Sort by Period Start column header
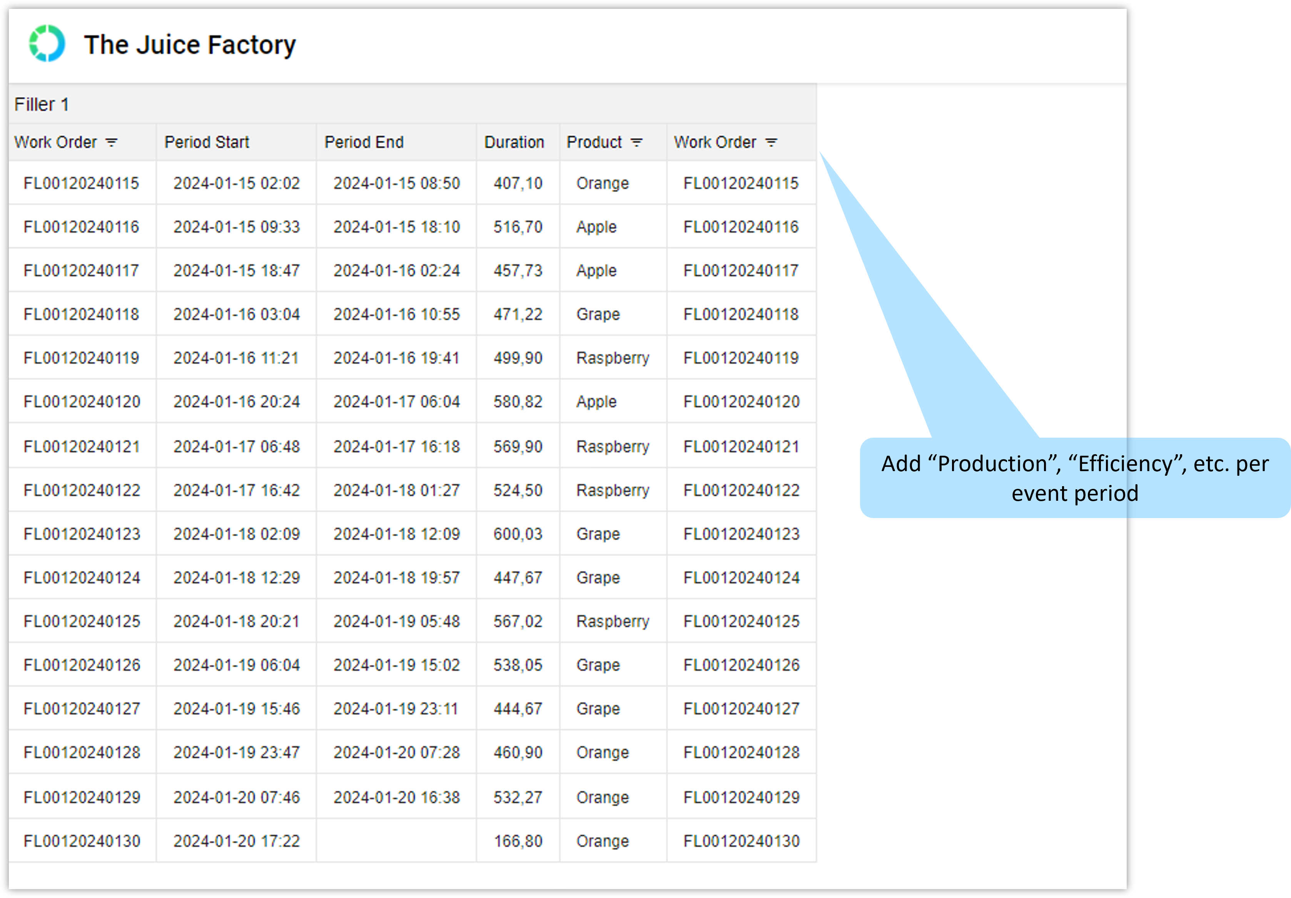Screen dimensions: 1291x898 click(207, 142)
